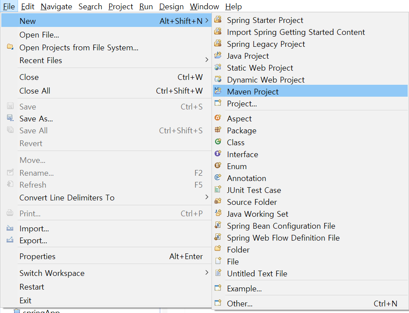Screen dimensions: 409x313
Task: Expand the Recent Files submenu
Action: tap(207, 60)
